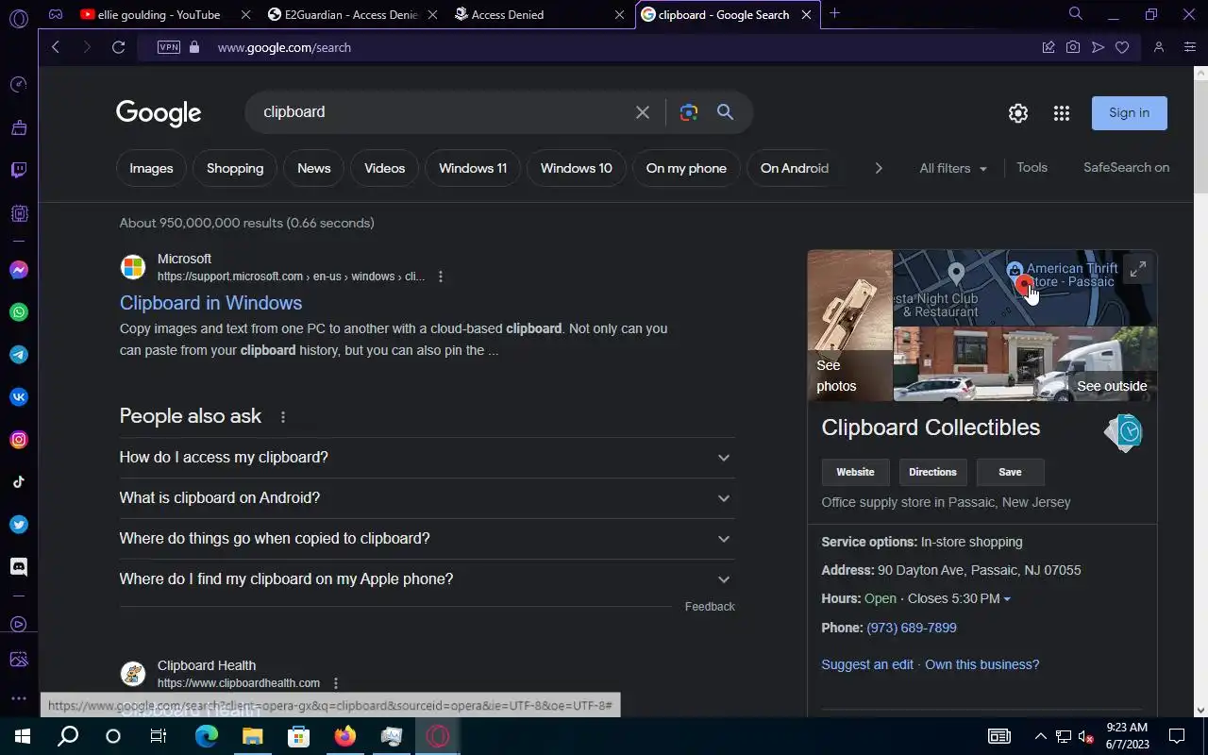
Task: Search by image with Google Lens
Action: click(x=689, y=112)
